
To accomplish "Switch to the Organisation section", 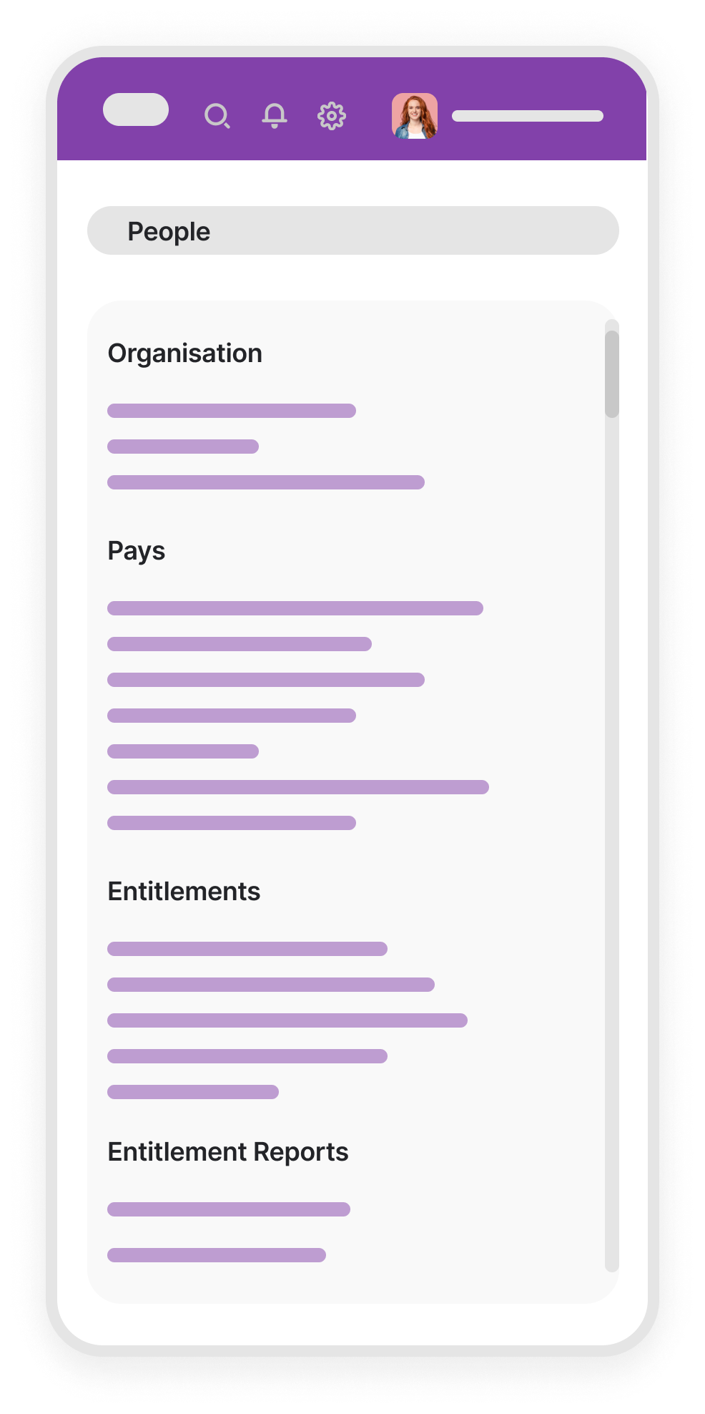I will tap(184, 353).
